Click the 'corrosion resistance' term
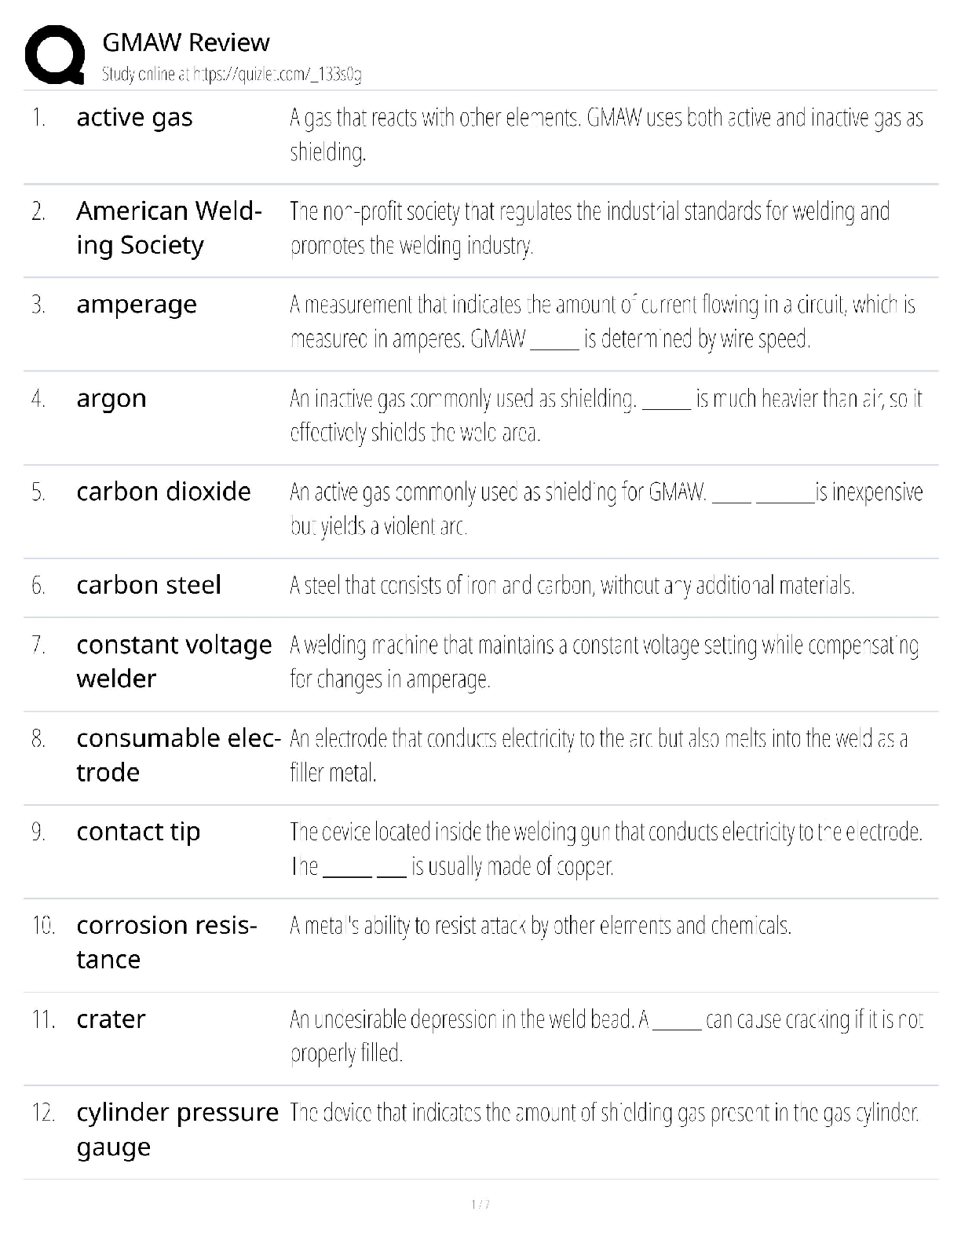The width and height of the screenshot is (961, 1244). pos(166,942)
